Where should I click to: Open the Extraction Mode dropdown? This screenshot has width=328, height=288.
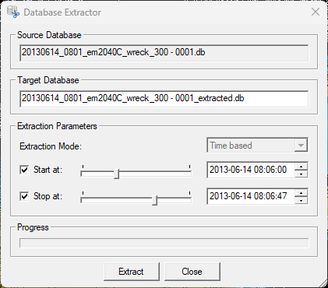coord(257,146)
